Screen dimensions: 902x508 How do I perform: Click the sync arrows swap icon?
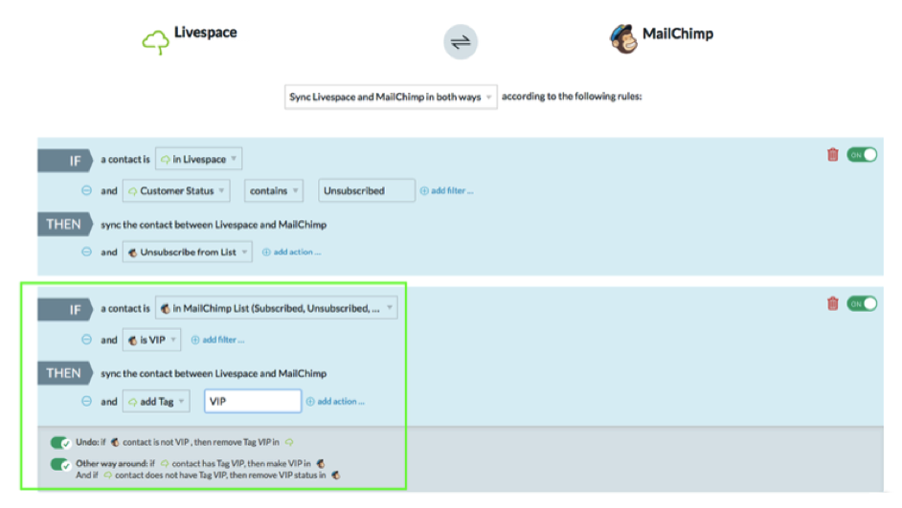pos(461,42)
